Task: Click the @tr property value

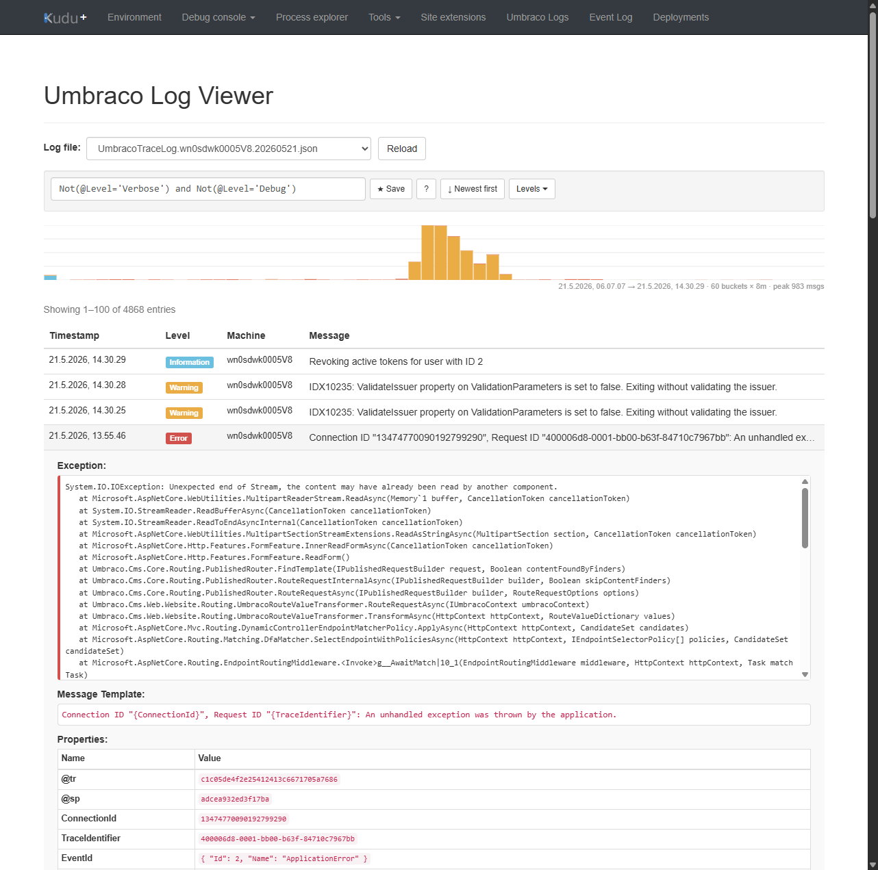Action: [x=269, y=779]
